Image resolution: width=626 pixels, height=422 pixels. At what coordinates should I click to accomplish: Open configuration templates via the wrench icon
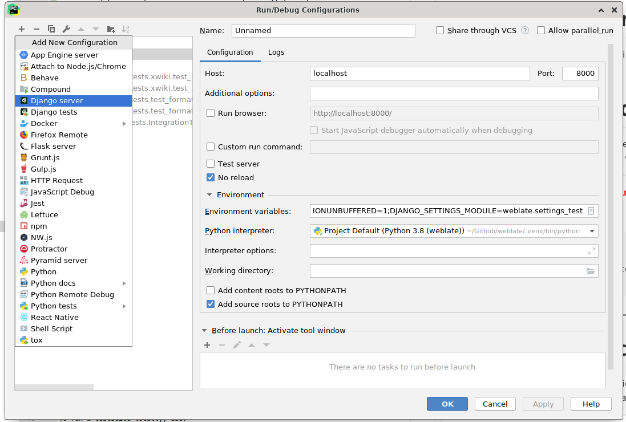pyautogui.click(x=66, y=29)
